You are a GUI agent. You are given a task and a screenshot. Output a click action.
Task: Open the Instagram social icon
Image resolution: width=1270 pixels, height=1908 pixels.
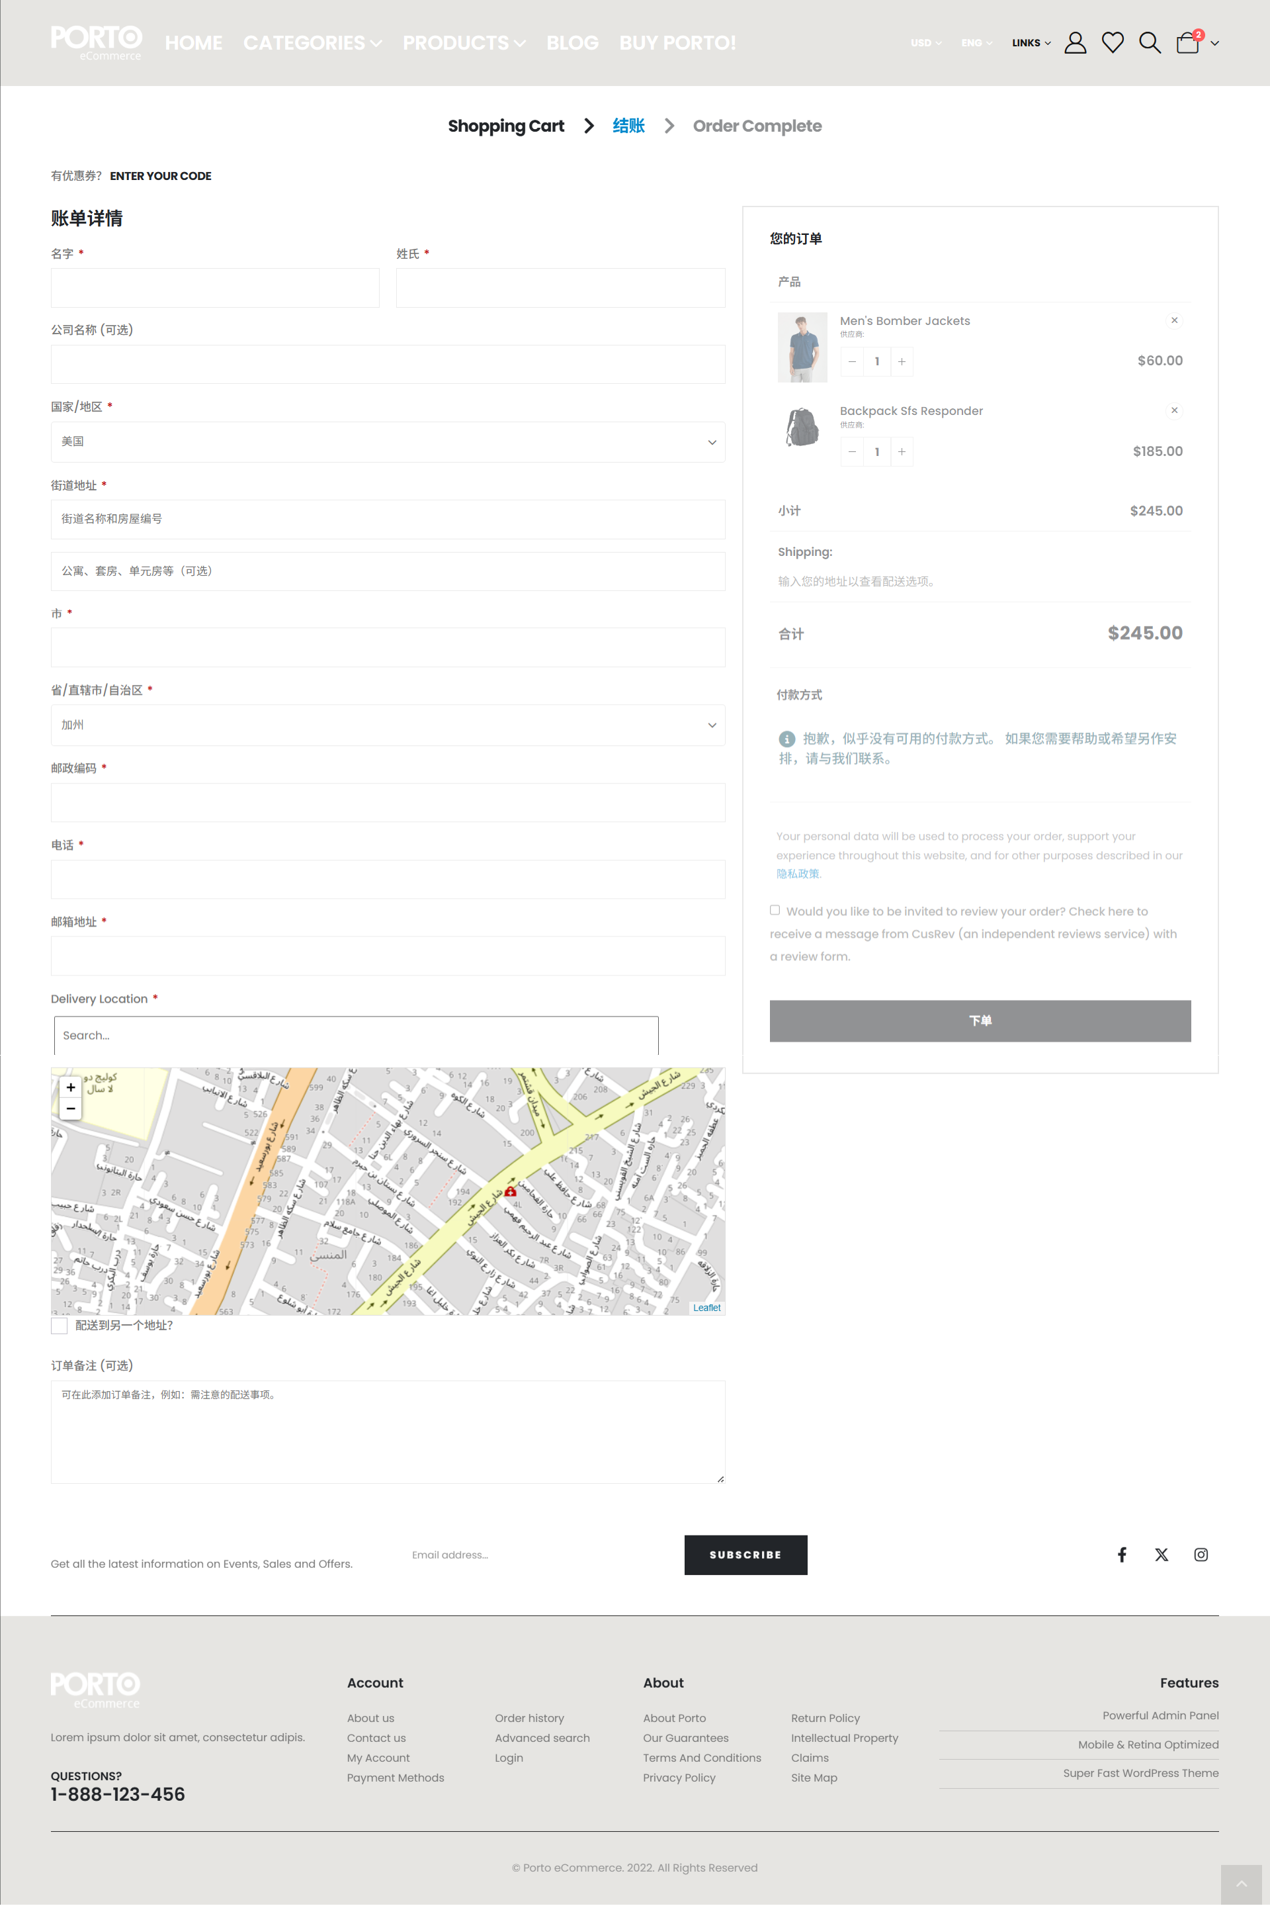click(1201, 1554)
